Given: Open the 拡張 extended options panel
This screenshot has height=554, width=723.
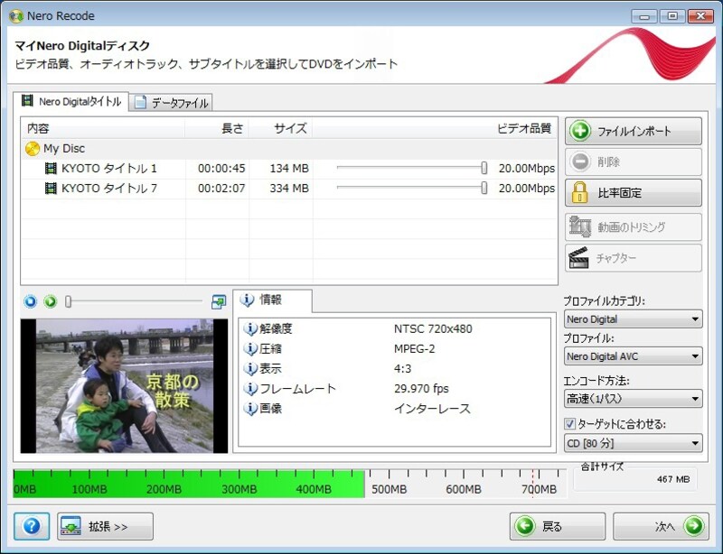Looking at the screenshot, I should [x=105, y=526].
